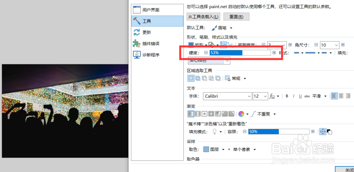Open the 角尺寸 combo box showing 10

[330, 45]
